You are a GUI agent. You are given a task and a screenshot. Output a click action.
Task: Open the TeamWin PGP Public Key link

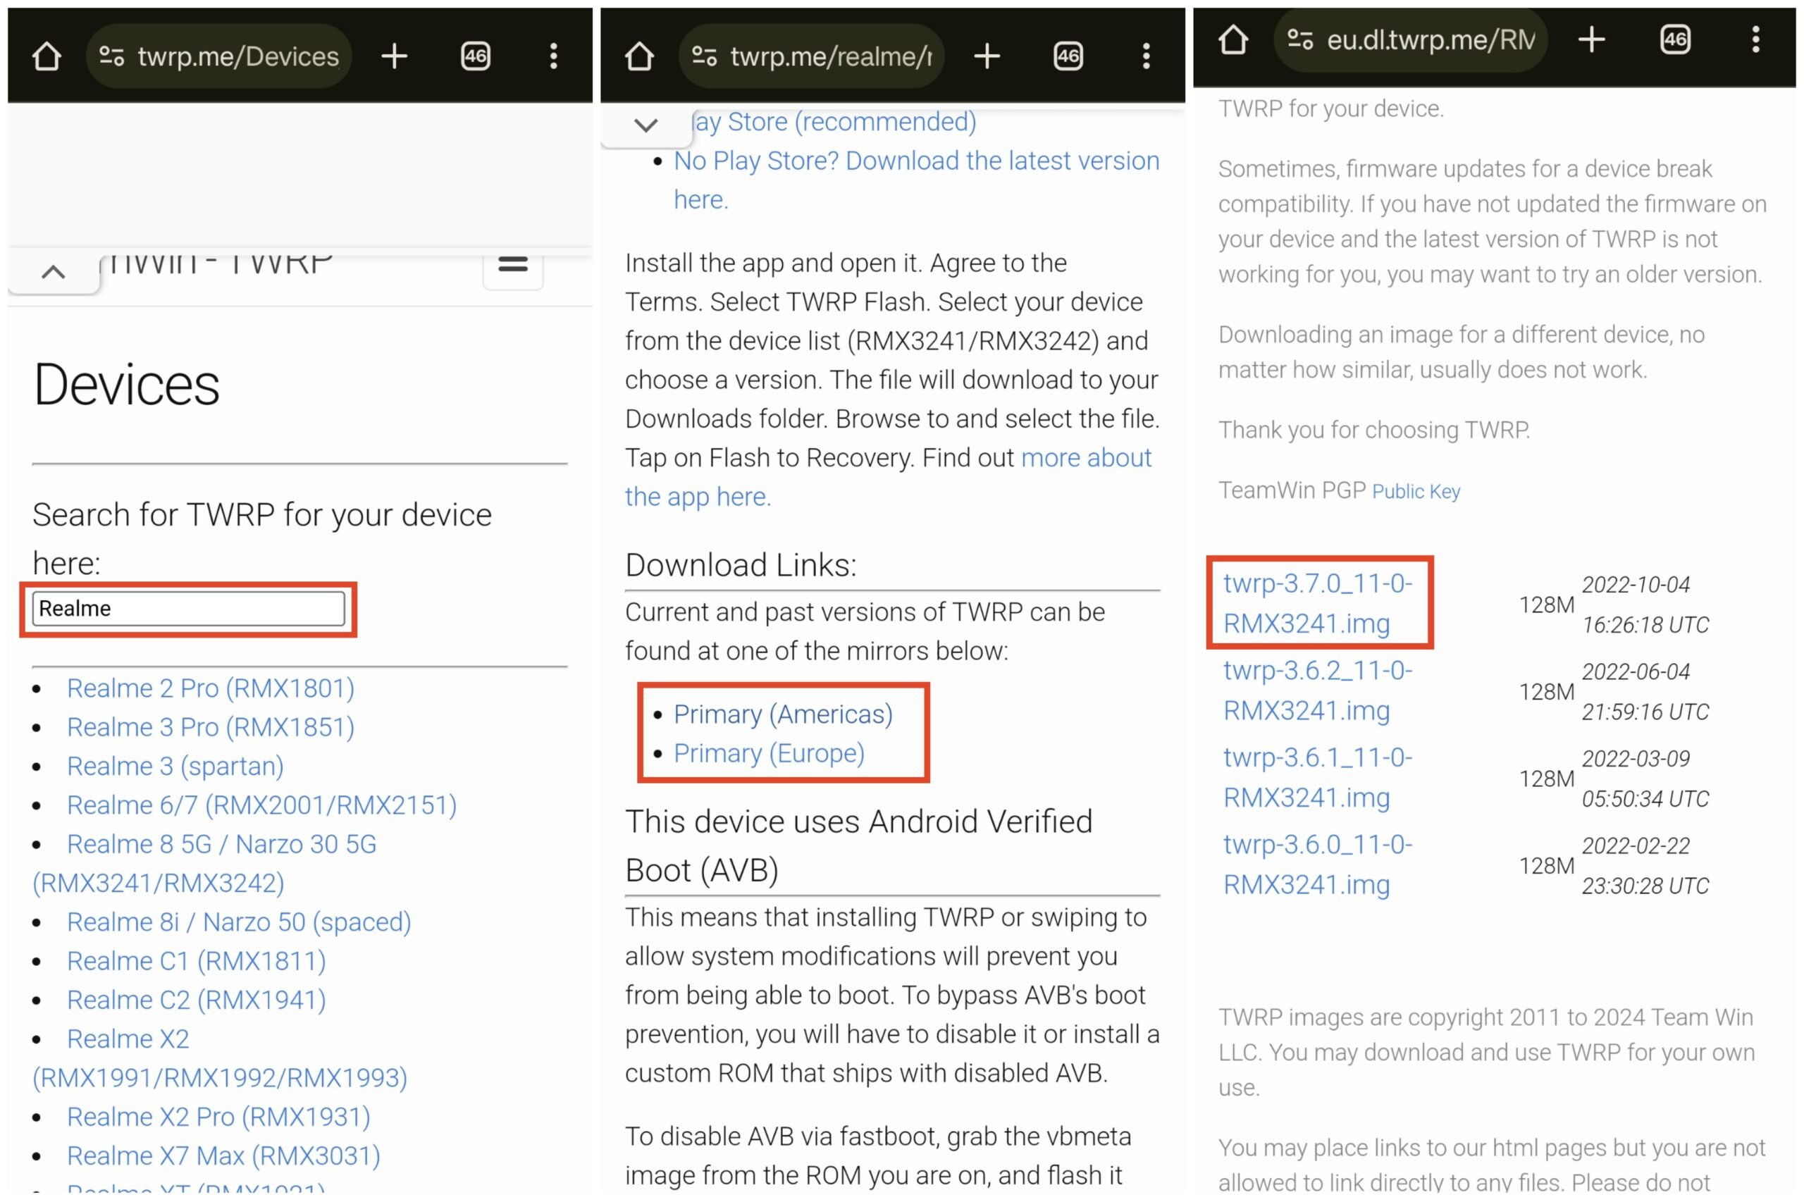point(1416,490)
